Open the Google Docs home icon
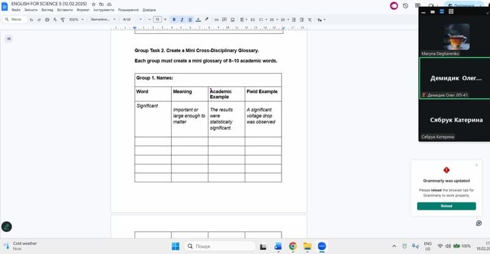Image resolution: width=490 pixels, height=254 pixels. [x=5, y=6]
